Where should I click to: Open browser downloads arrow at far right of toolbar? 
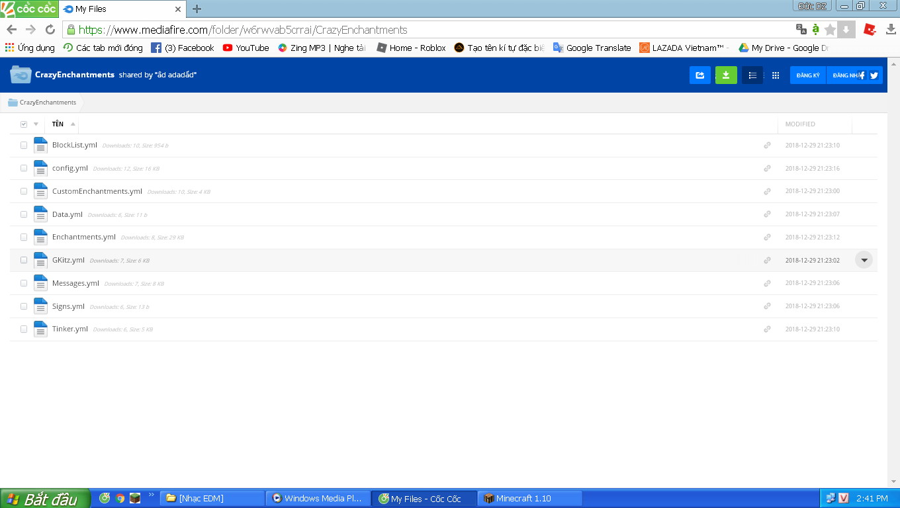(891, 29)
